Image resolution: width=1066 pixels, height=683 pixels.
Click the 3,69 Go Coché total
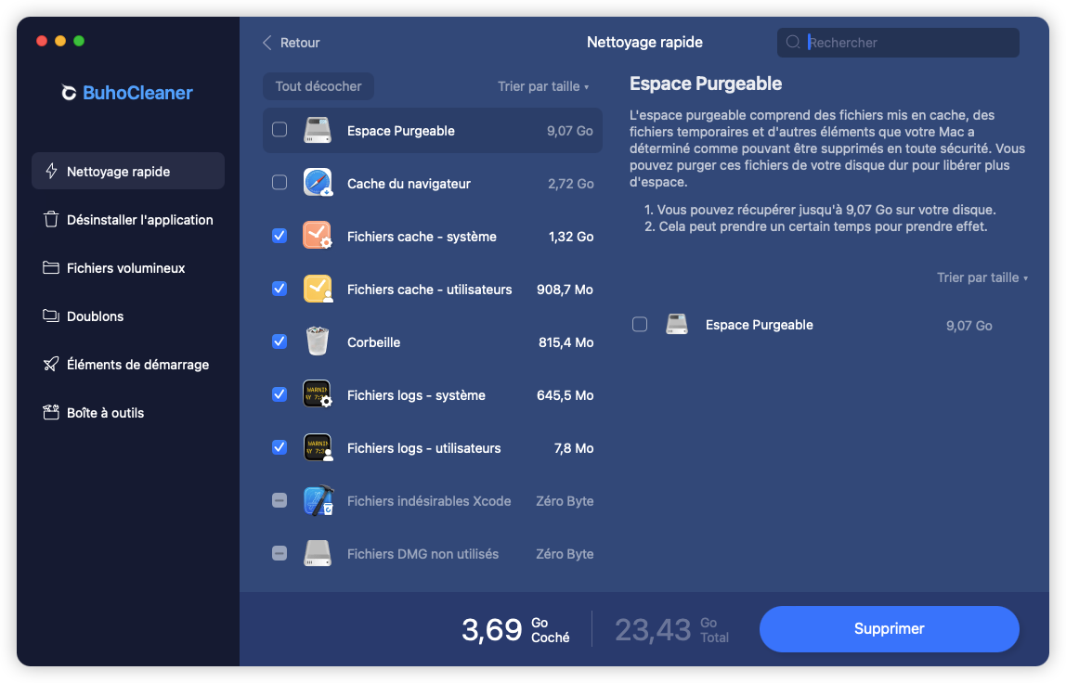515,629
